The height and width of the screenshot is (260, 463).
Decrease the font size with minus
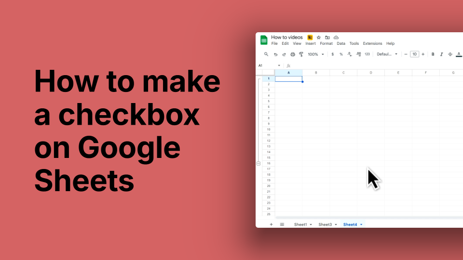pos(406,54)
